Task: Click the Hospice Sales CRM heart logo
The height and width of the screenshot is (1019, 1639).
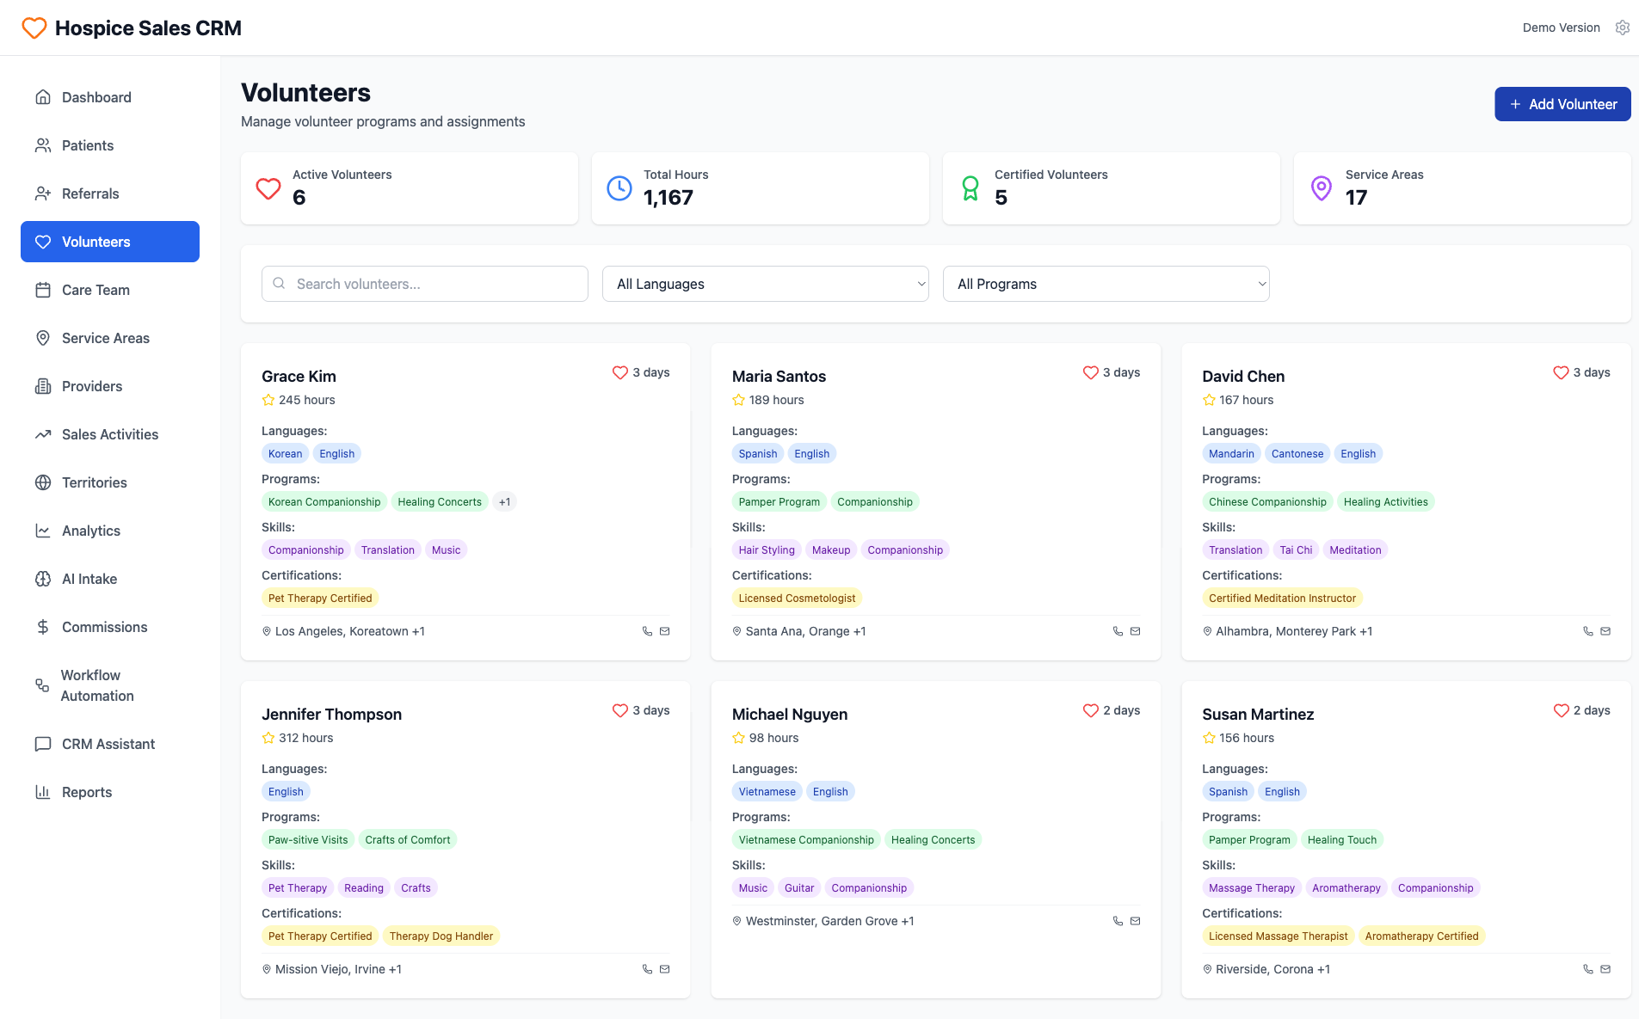Action: point(34,28)
